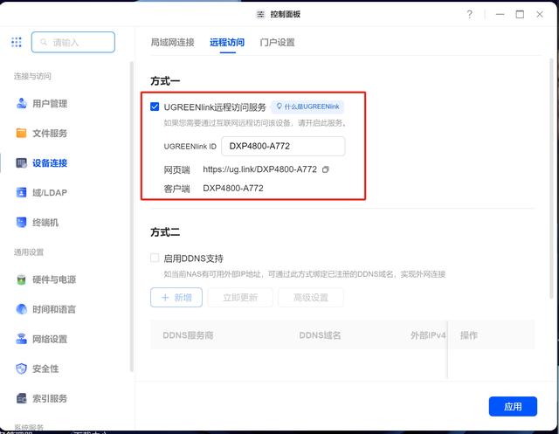Image resolution: width=559 pixels, height=434 pixels.
Task: Click the 操作 column header
Action: click(468, 335)
